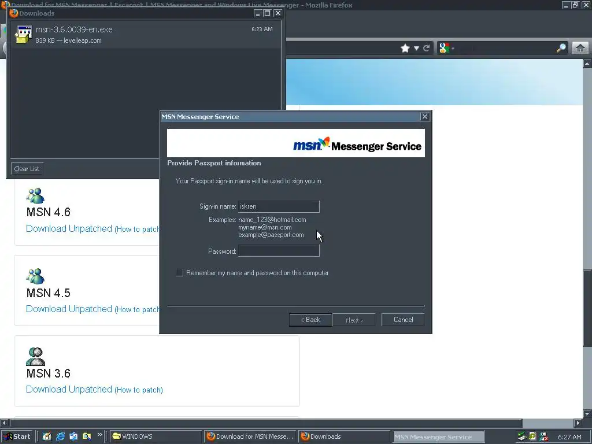Minimize the Downloads window
Screen dimensions: 592x444
[258, 13]
